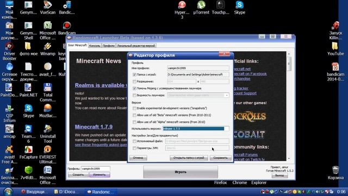The width and height of the screenshot is (348, 196).
Task: Open the HyperCam 3 desktop icon
Action: click(182, 9)
